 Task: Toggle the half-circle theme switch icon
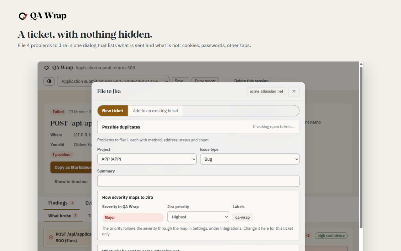49,81
